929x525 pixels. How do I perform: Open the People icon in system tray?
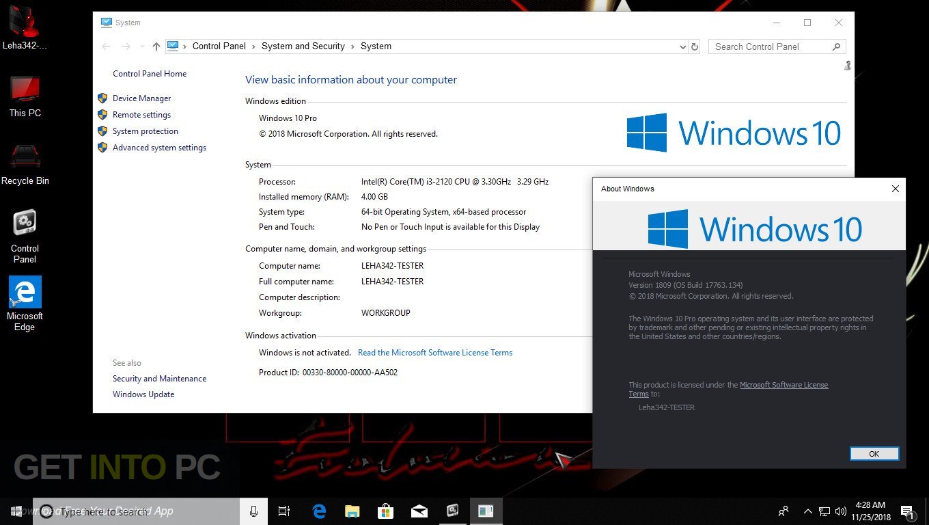784,511
